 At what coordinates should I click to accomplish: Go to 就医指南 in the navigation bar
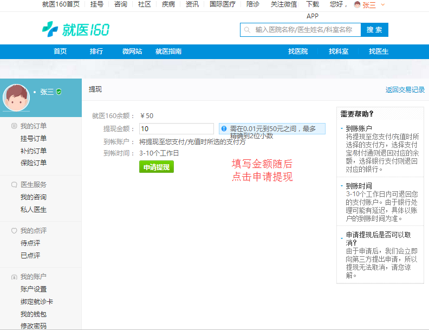pyautogui.click(x=168, y=51)
